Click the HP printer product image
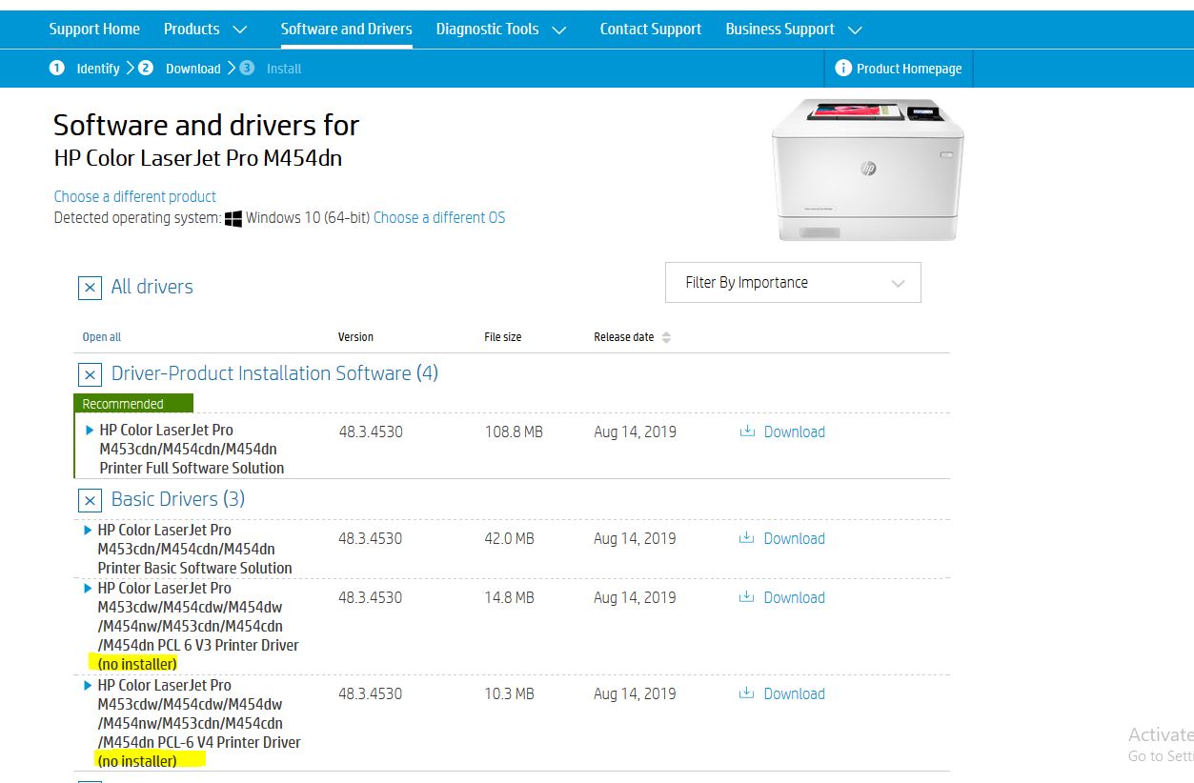The image size is (1194, 783). tap(866, 168)
